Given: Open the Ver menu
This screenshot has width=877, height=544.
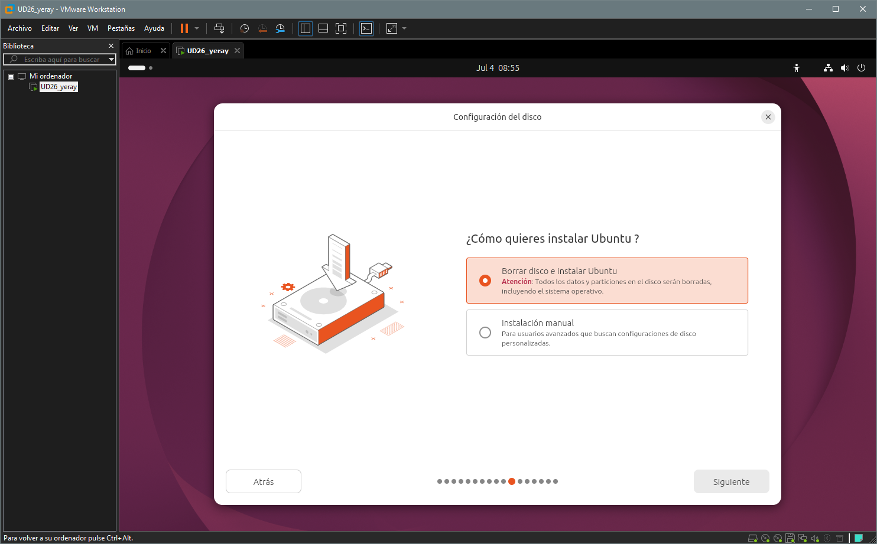Looking at the screenshot, I should click(x=73, y=28).
